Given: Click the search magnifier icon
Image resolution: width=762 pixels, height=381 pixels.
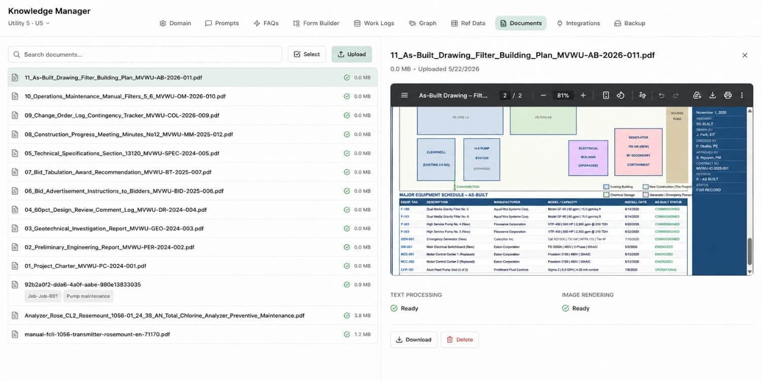Looking at the screenshot, I should coord(17,54).
